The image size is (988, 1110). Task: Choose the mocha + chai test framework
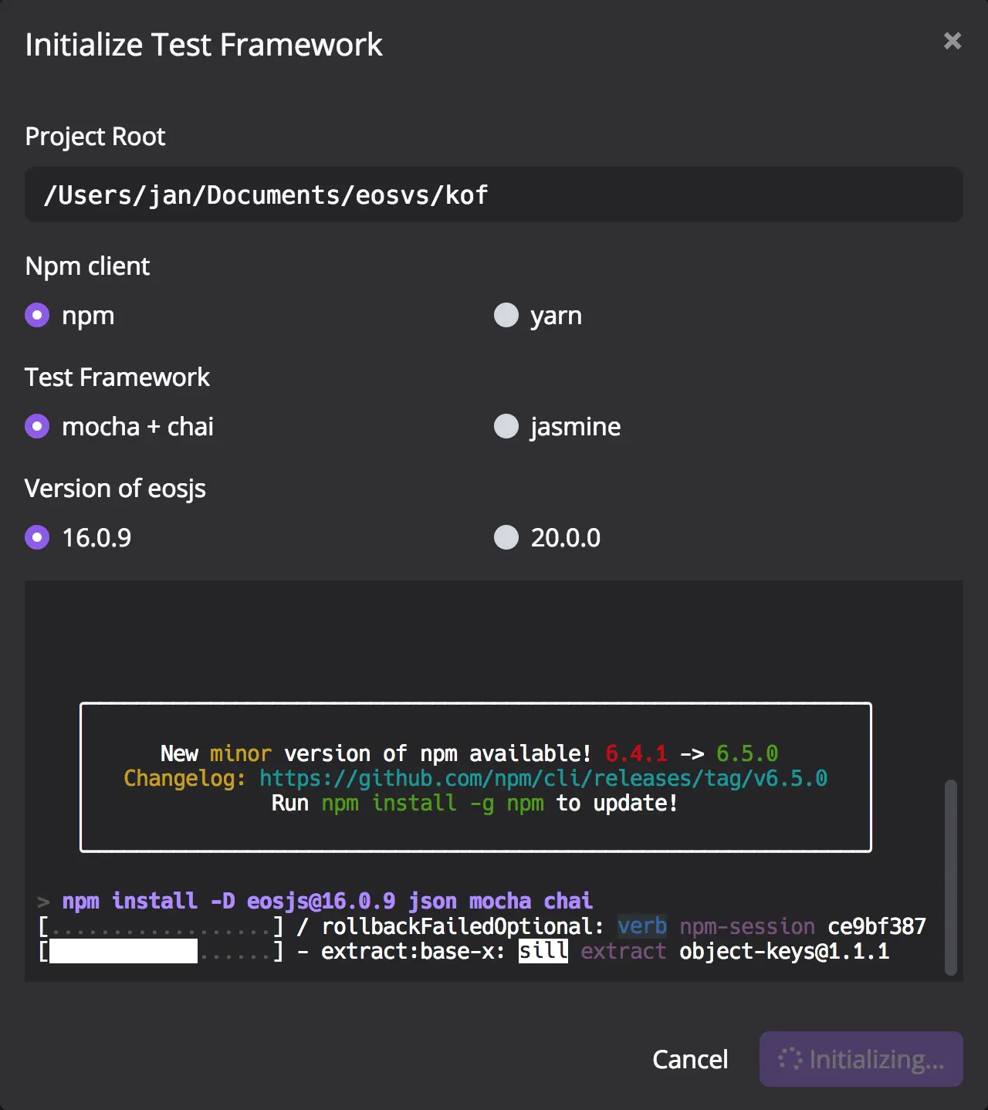[x=37, y=426]
